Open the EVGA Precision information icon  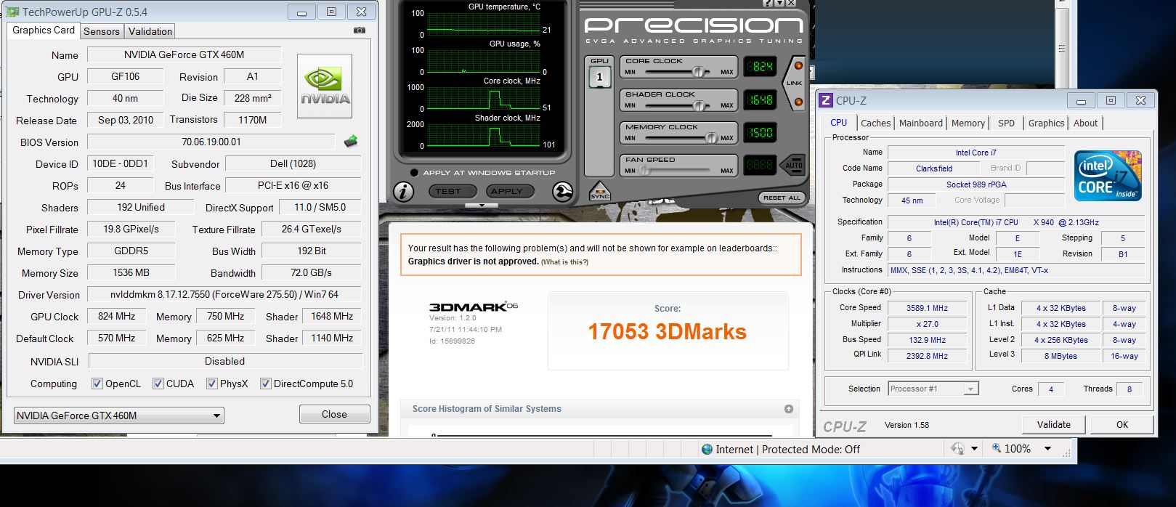(x=403, y=191)
